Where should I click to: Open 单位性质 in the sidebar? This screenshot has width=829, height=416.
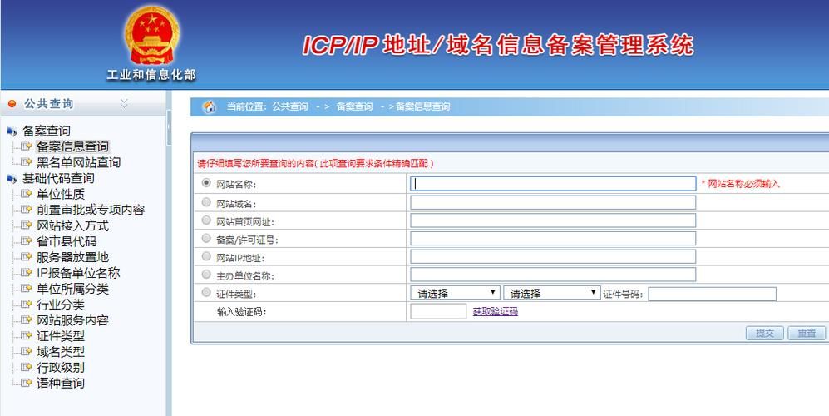[x=60, y=194]
